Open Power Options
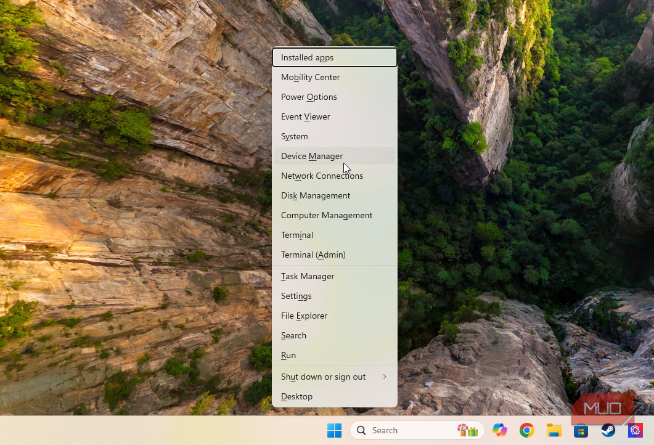 coord(335,97)
